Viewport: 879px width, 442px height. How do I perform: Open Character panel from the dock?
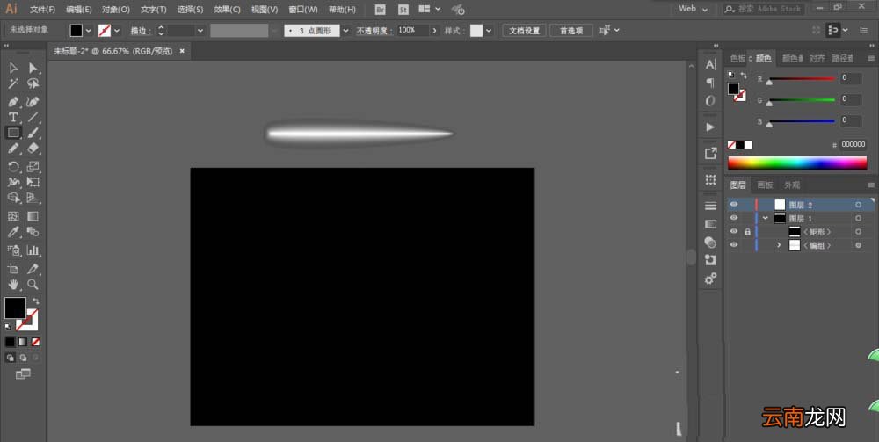pyautogui.click(x=710, y=64)
